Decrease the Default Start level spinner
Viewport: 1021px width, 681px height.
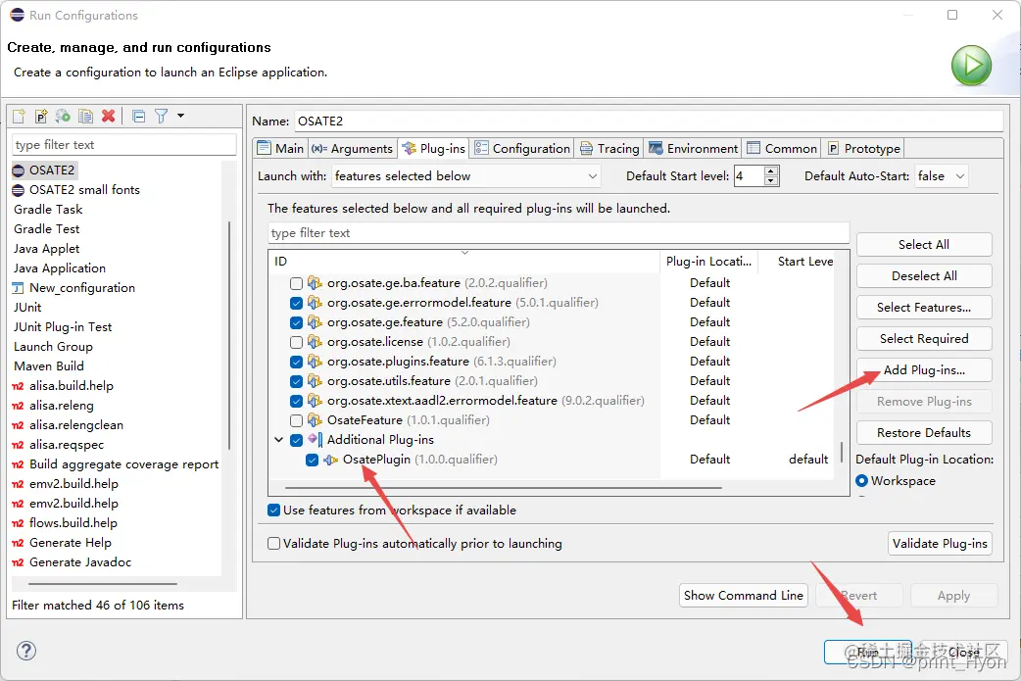[771, 181]
